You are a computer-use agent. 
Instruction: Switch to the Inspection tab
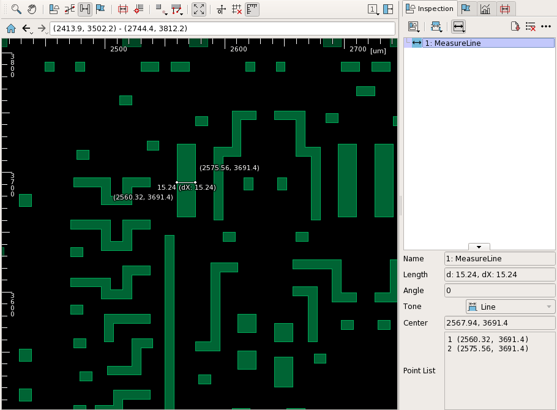(x=430, y=9)
